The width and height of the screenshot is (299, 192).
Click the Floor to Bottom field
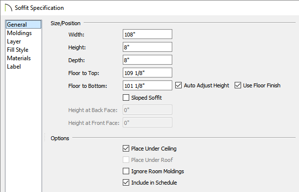(x=148, y=85)
